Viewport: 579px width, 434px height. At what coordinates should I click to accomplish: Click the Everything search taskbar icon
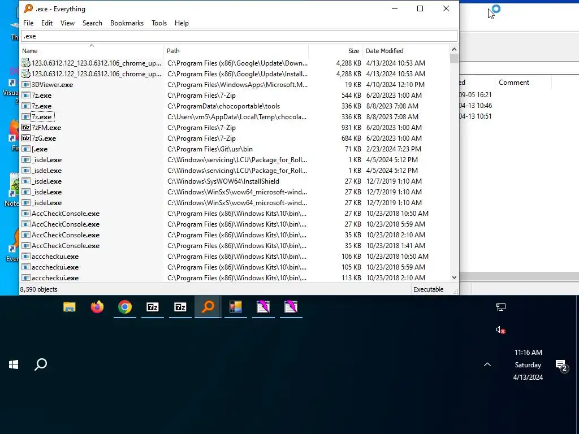[208, 307]
